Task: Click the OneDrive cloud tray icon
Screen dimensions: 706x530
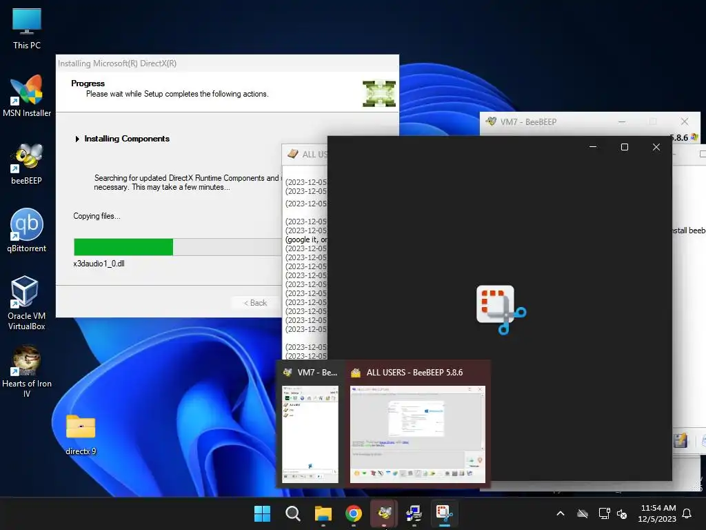Action: (x=583, y=513)
